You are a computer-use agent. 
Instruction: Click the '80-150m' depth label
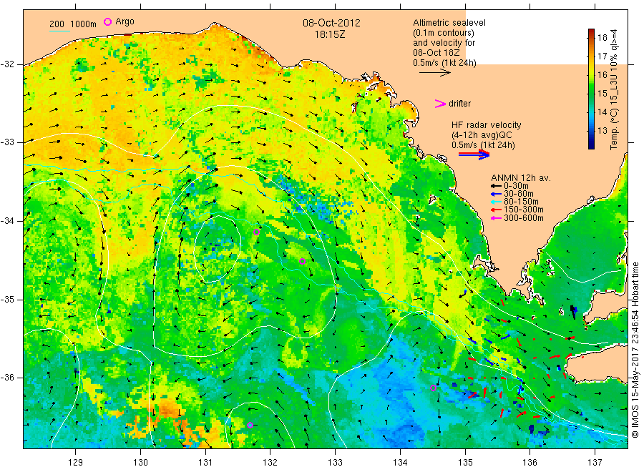(521, 202)
